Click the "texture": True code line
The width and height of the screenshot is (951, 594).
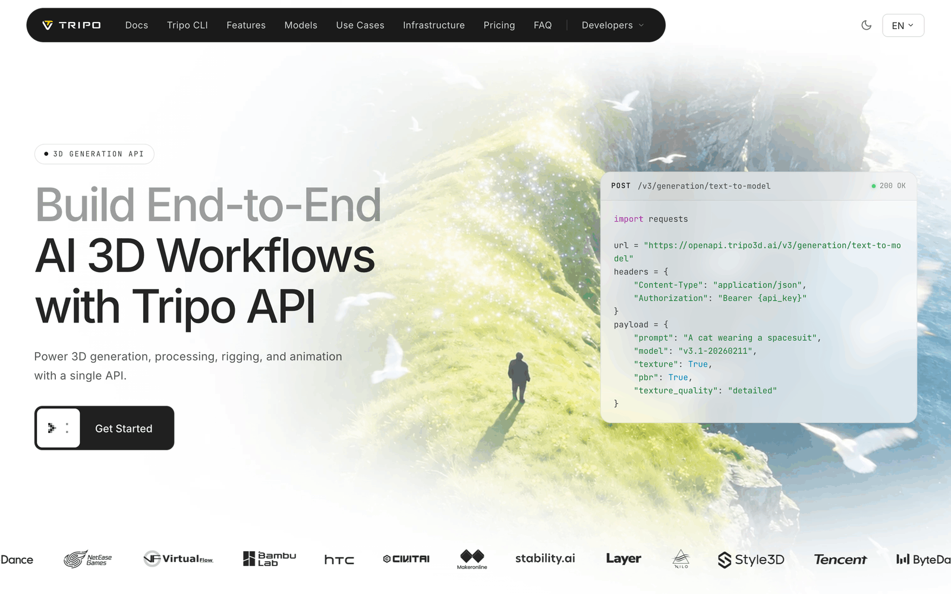point(673,364)
